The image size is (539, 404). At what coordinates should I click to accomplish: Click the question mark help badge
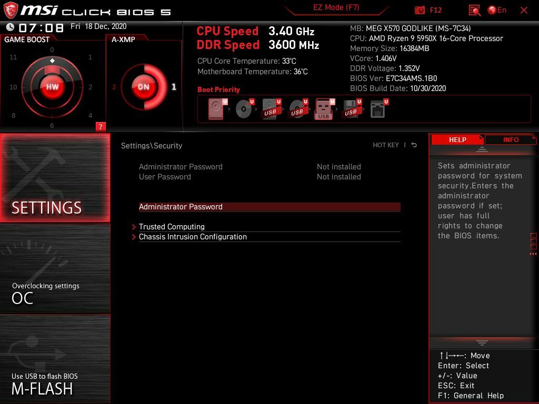[x=101, y=126]
